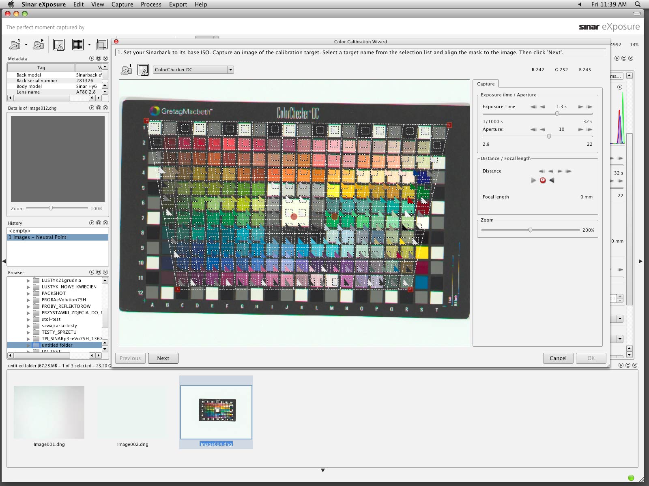
Task: Adjust the wizard Zoom slider at 200%
Action: [x=530, y=230]
